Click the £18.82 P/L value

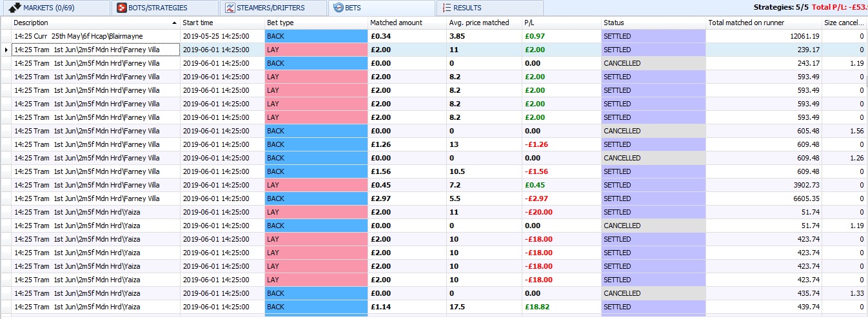click(538, 307)
